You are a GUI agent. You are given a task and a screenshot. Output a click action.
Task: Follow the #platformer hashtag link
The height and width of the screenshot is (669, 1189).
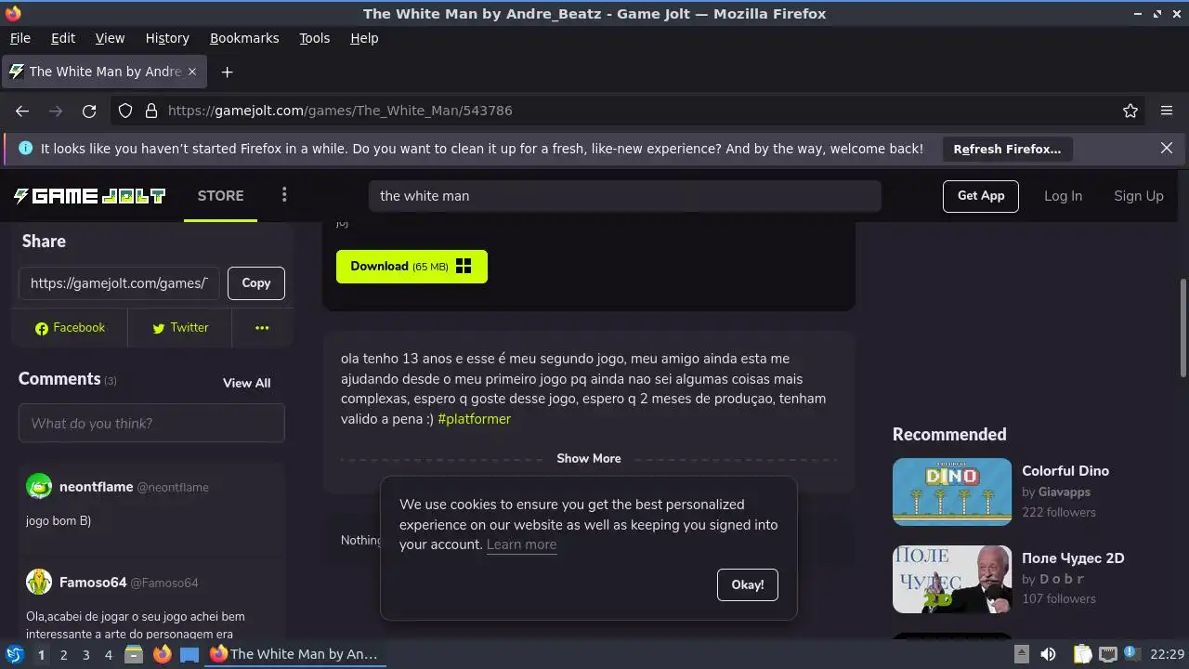click(x=475, y=419)
